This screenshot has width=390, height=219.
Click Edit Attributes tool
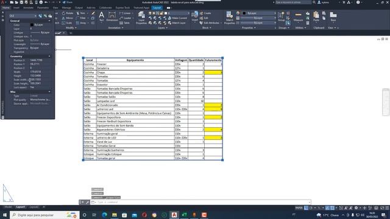[x=210, y=23]
